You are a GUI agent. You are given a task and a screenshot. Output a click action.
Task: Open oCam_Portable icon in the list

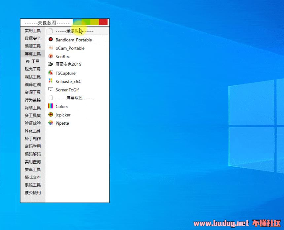(51, 48)
